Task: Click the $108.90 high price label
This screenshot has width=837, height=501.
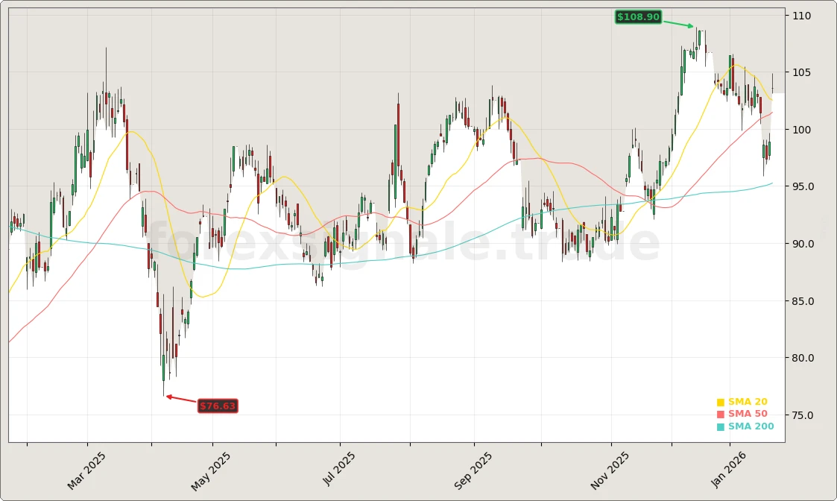Action: [638, 17]
